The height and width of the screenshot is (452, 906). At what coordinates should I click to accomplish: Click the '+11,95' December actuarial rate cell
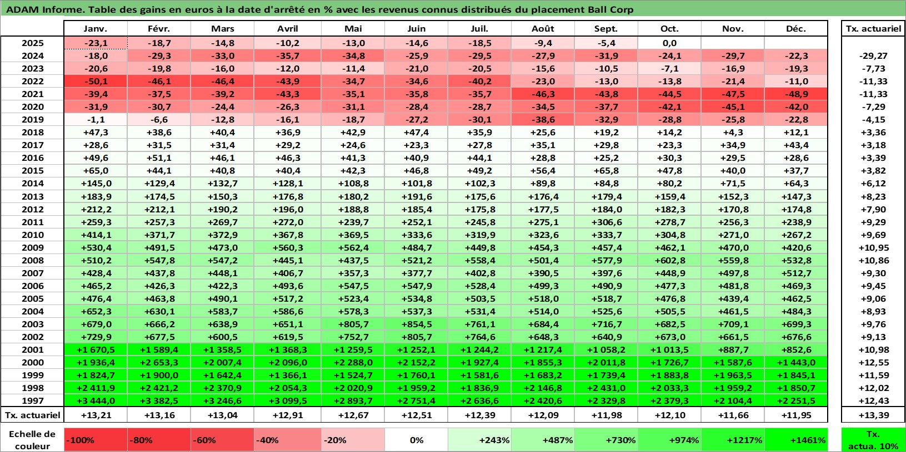click(796, 415)
